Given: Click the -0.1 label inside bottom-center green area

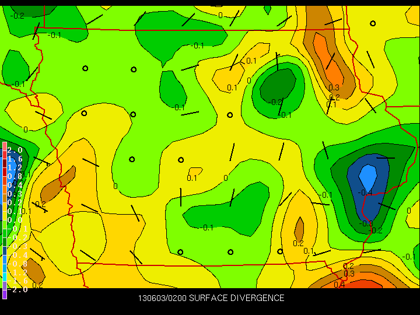Looking at the screenshot, I should pos(206,228).
